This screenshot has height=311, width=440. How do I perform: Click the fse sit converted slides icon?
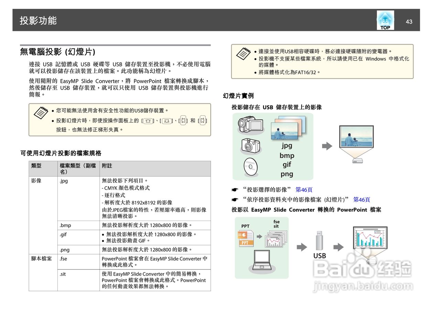[x=276, y=238]
